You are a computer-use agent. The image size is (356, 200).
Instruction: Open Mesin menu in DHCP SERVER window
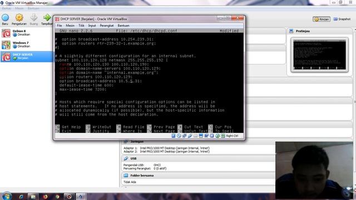click(x=70, y=26)
